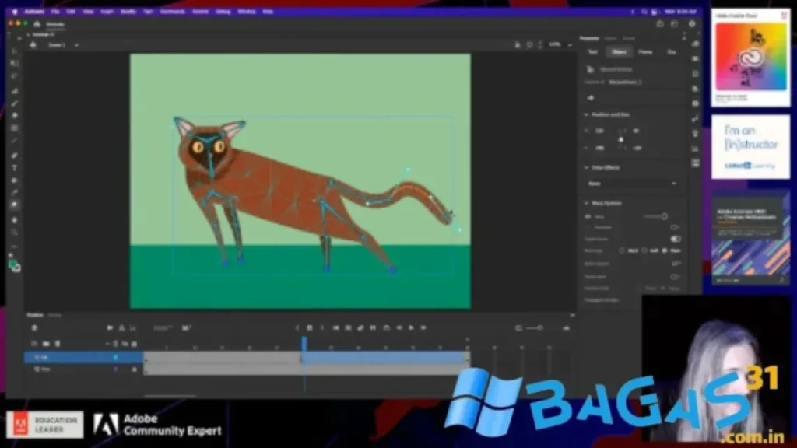Select the Text tool in toolbar
797x448 pixels.
(x=14, y=167)
